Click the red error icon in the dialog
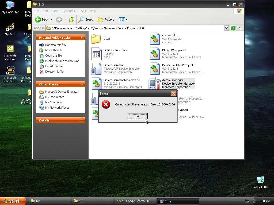The width and height of the screenshot is (274, 205). coord(106,104)
